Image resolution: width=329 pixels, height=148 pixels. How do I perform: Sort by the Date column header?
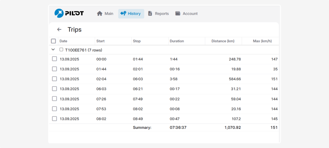pos(63,41)
